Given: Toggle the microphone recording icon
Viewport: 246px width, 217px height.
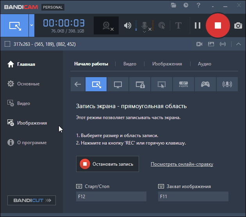Looking at the screenshot, I should 144,25.
